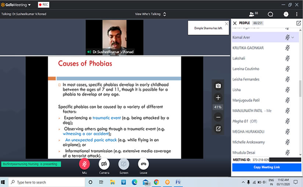This screenshot has width=303, height=187.
Task: Open GoToMeeting settings gear
Action: click(286, 14)
